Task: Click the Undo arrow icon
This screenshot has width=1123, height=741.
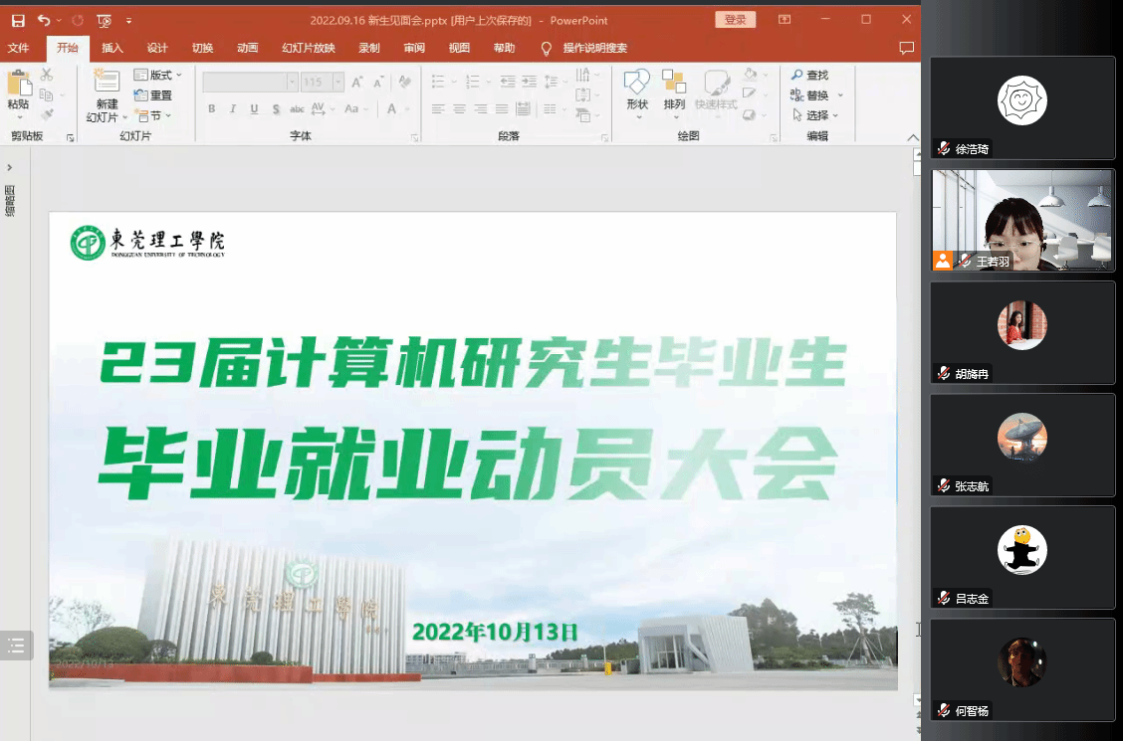Action: (x=43, y=20)
